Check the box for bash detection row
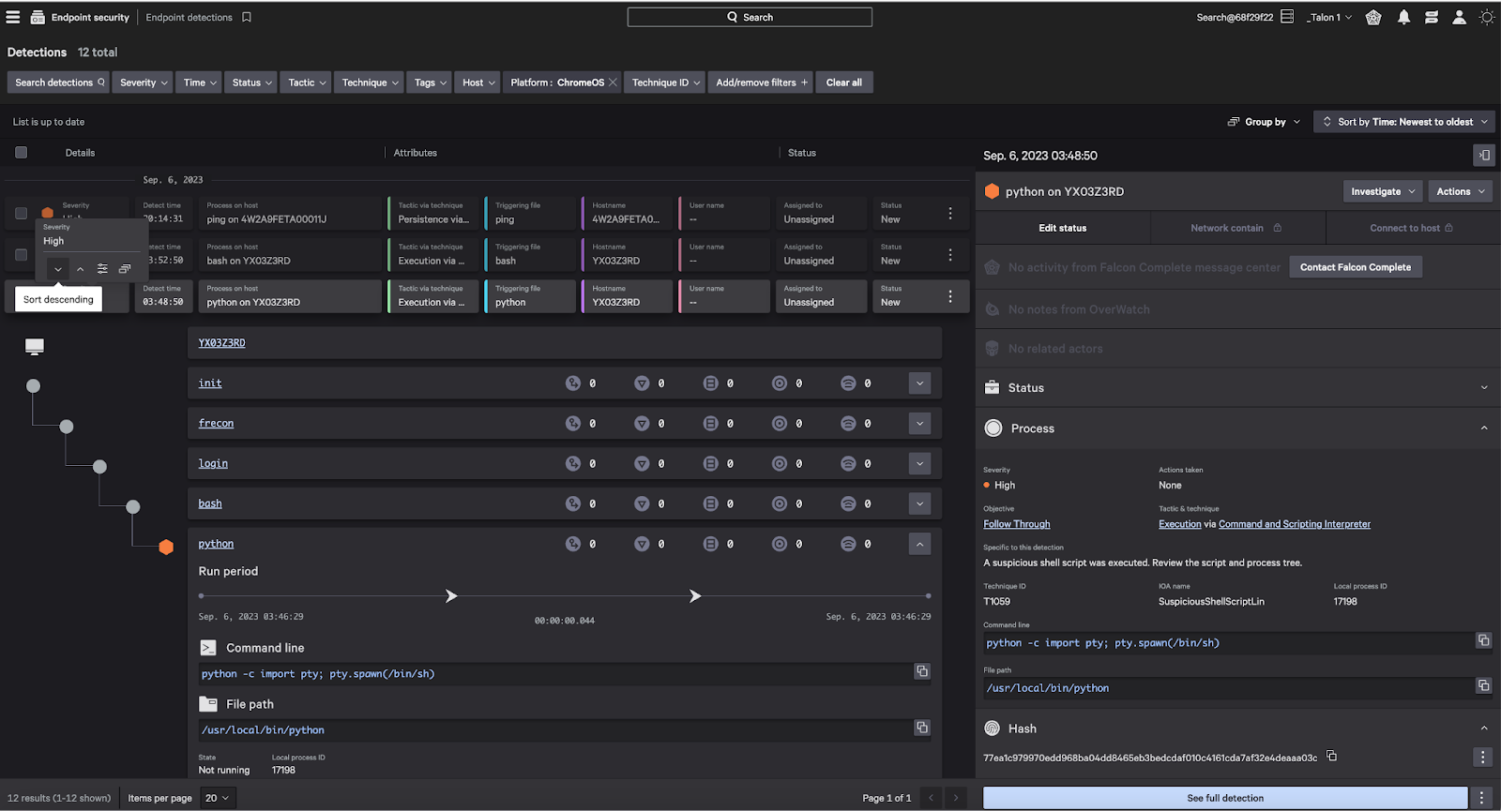Image resolution: width=1501 pixels, height=811 pixels. [22, 254]
